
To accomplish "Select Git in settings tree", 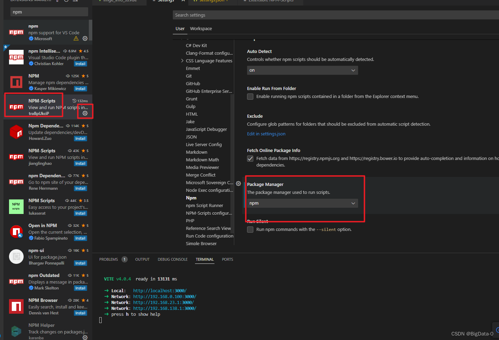I will click(x=189, y=76).
